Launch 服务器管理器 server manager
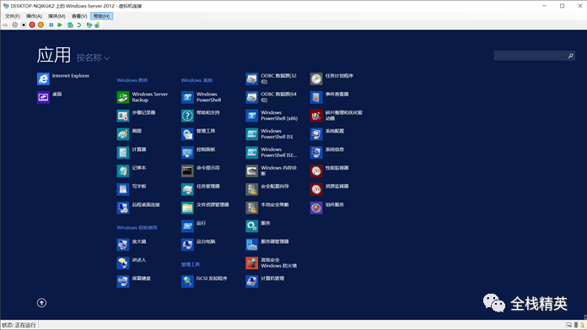 (267, 244)
